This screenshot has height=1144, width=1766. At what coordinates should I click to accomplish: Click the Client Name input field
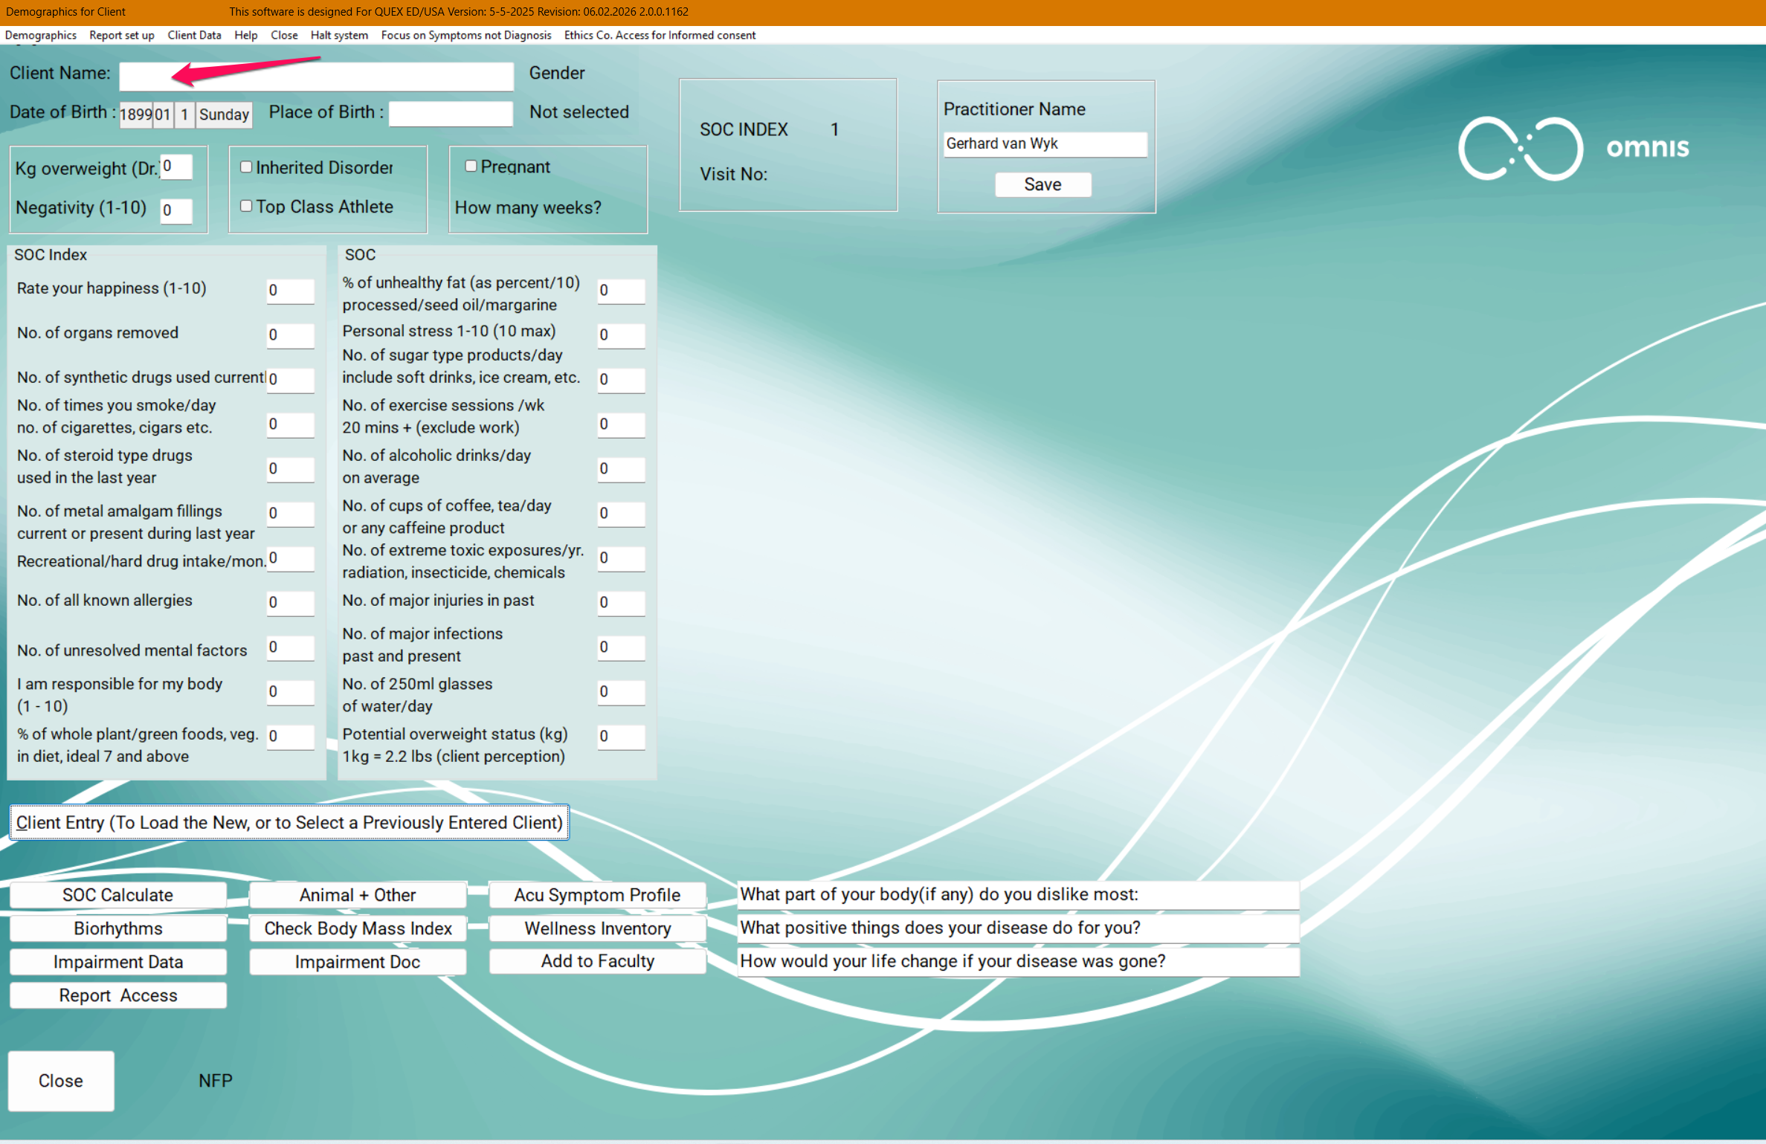point(316,76)
